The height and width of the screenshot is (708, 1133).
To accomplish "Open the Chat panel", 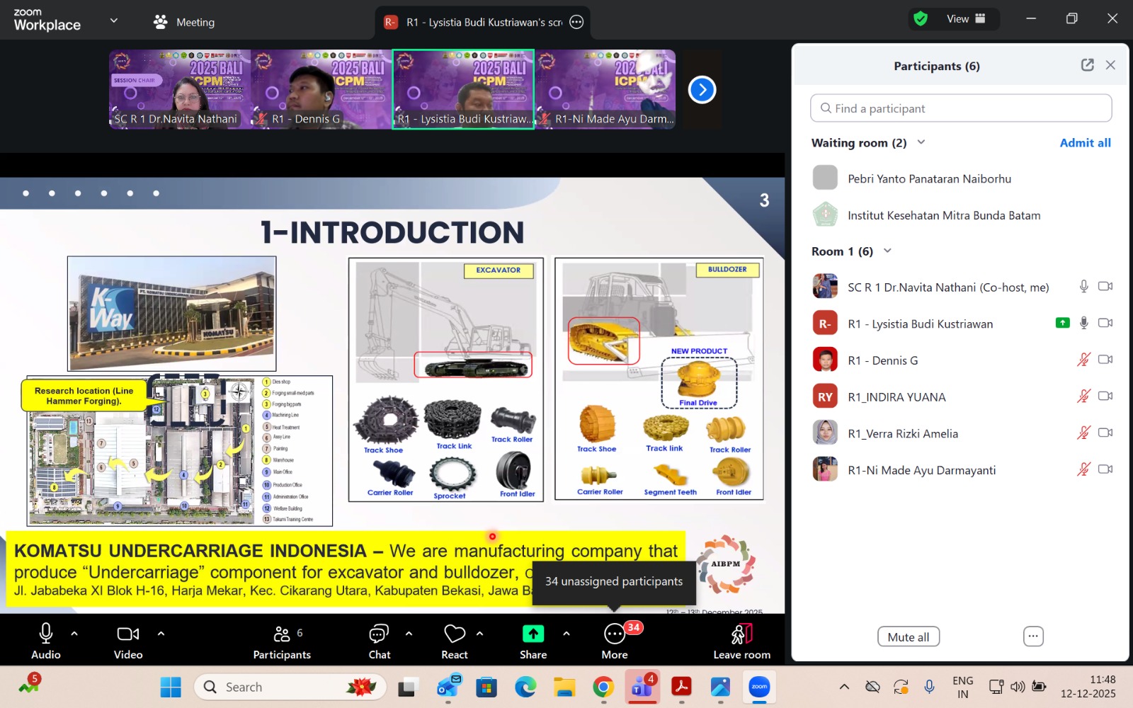I will [379, 634].
